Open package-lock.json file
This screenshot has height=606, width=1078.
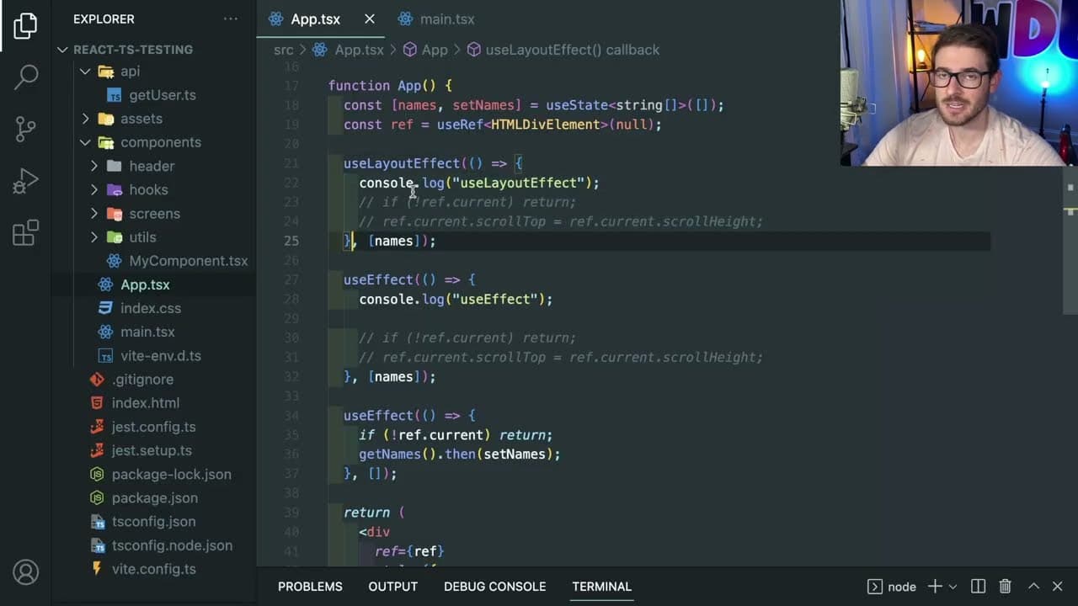(171, 474)
